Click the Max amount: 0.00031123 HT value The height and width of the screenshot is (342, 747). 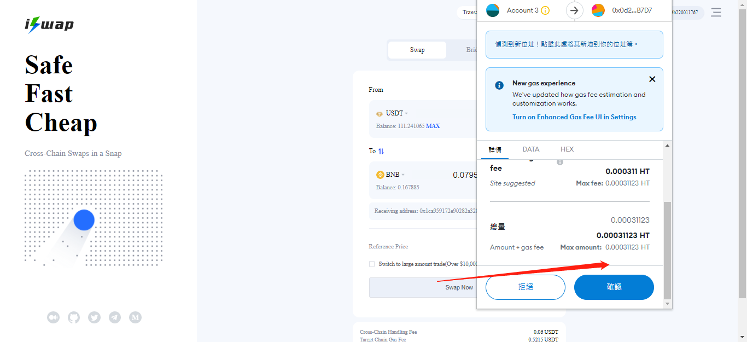click(x=605, y=247)
